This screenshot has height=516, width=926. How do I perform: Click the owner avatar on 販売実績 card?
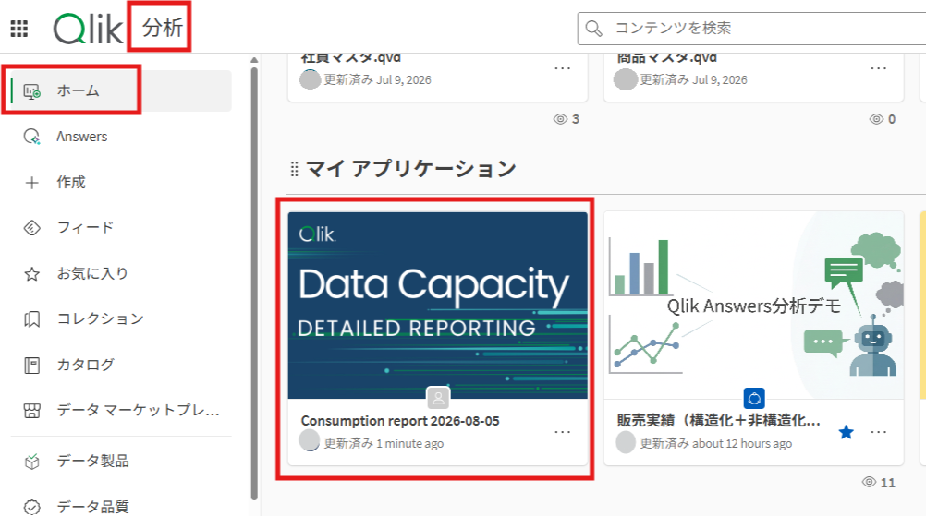coord(626,442)
